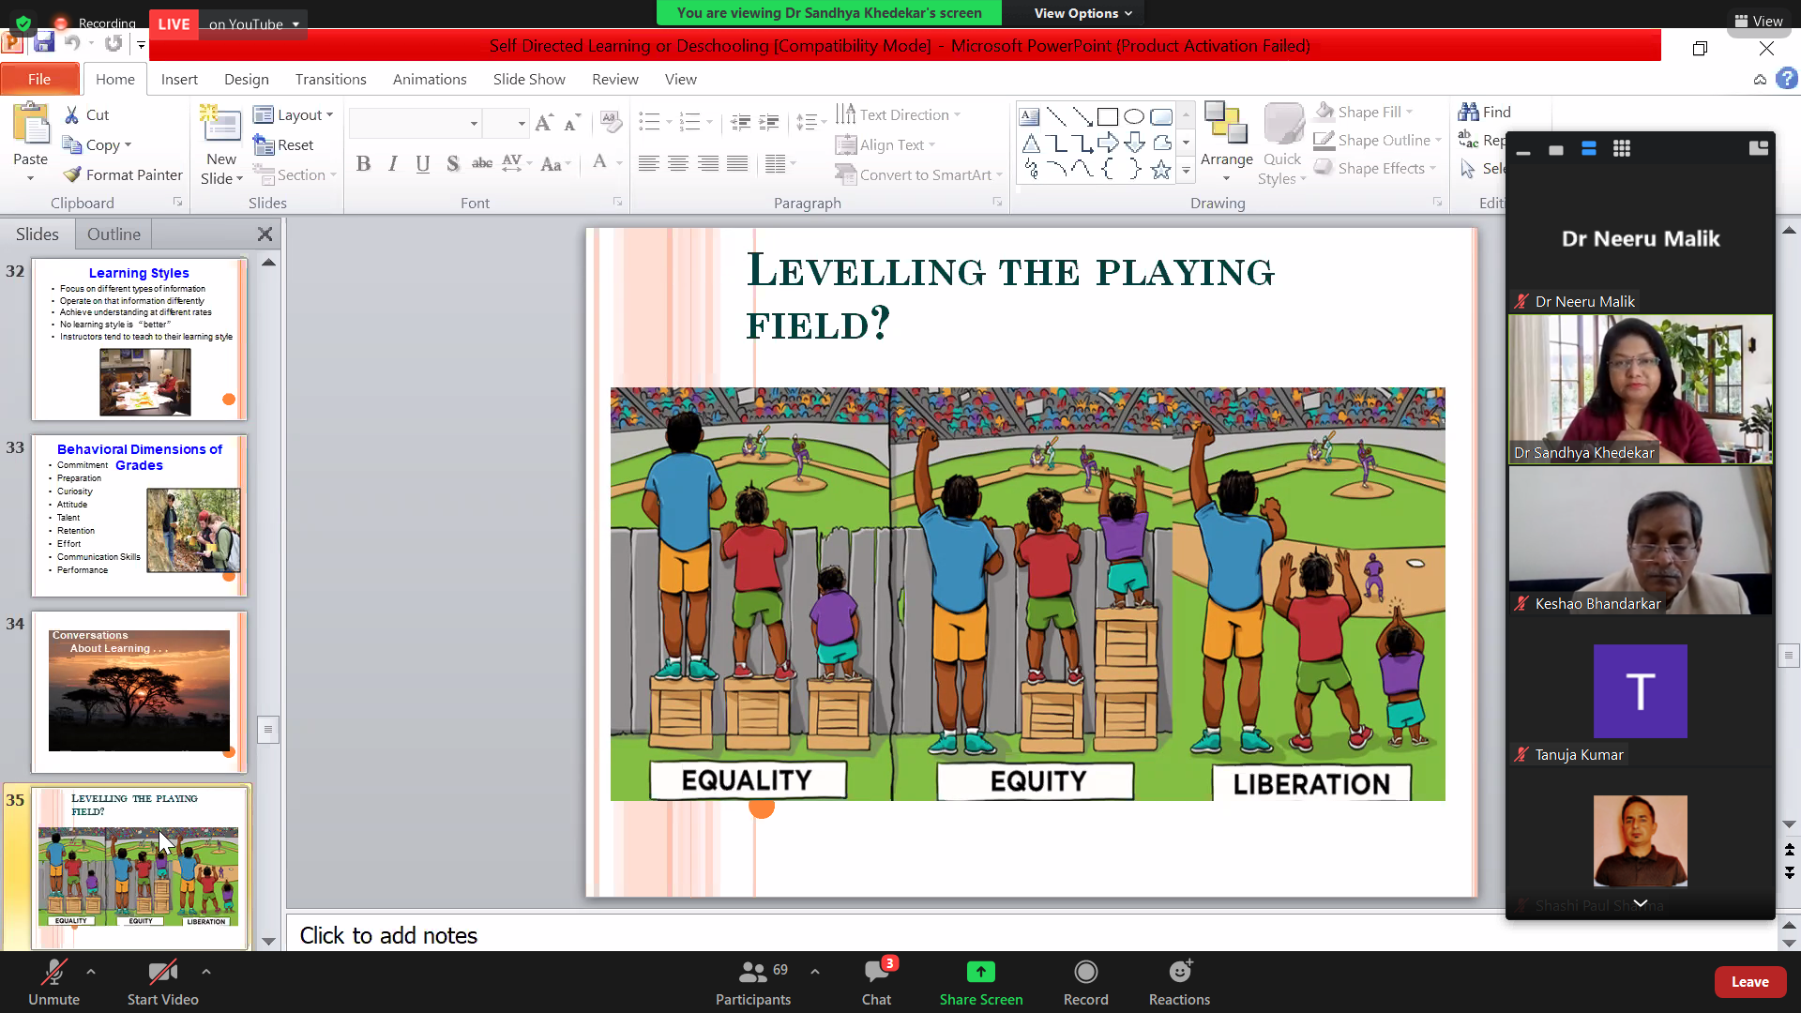
Task: Select slide 32 Learning Styles thumbnail
Action: [x=139, y=340]
